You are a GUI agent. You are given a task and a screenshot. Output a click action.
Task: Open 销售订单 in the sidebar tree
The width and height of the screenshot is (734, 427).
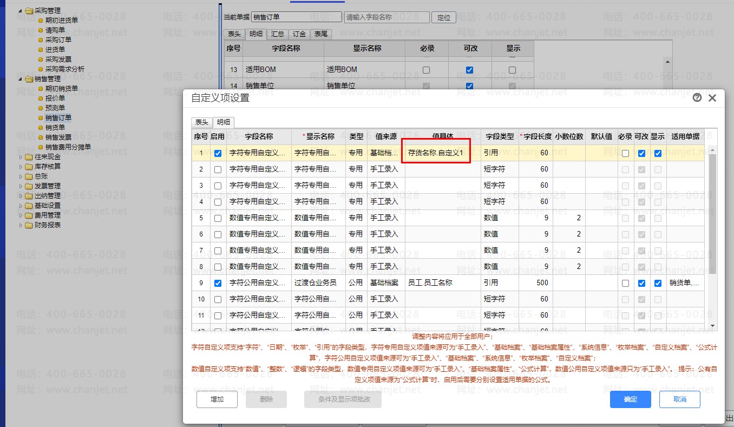(x=58, y=117)
